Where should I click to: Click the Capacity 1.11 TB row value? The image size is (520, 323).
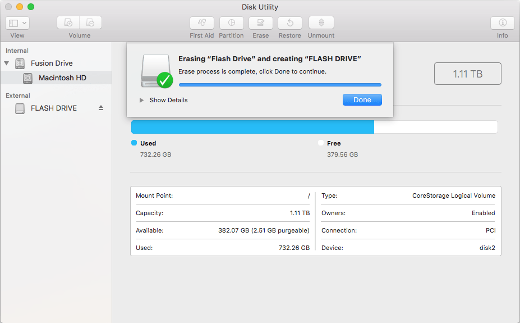point(300,213)
